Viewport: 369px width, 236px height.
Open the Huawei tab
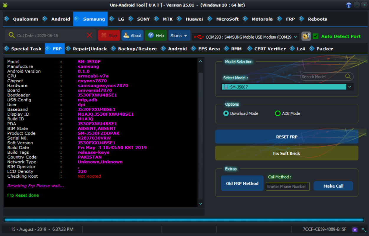click(x=190, y=19)
